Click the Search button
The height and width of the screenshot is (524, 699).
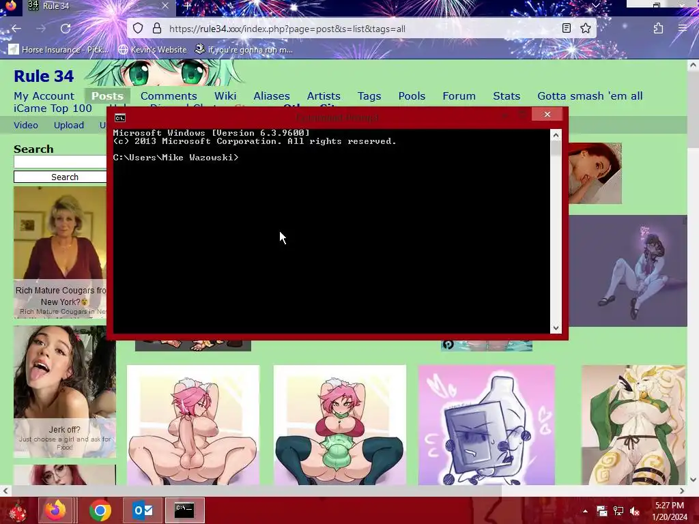click(x=60, y=177)
